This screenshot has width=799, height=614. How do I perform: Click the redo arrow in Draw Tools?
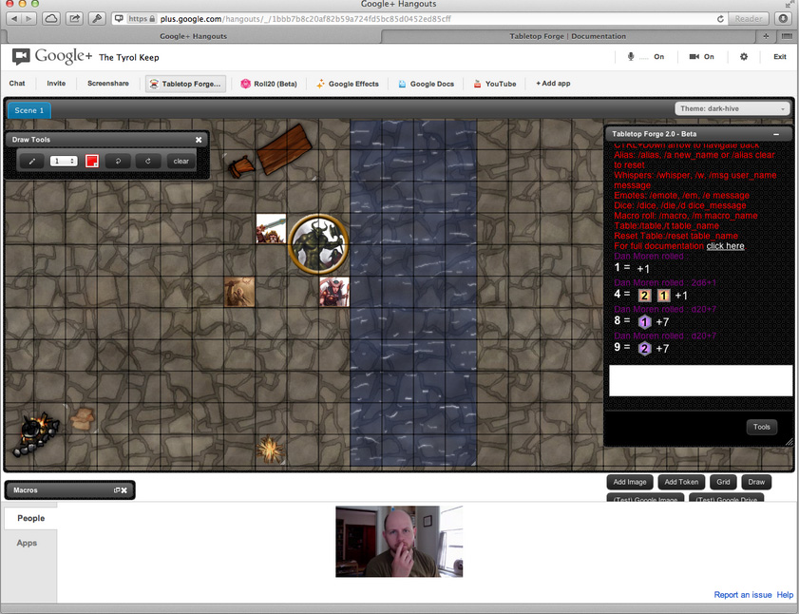pyautogui.click(x=148, y=162)
